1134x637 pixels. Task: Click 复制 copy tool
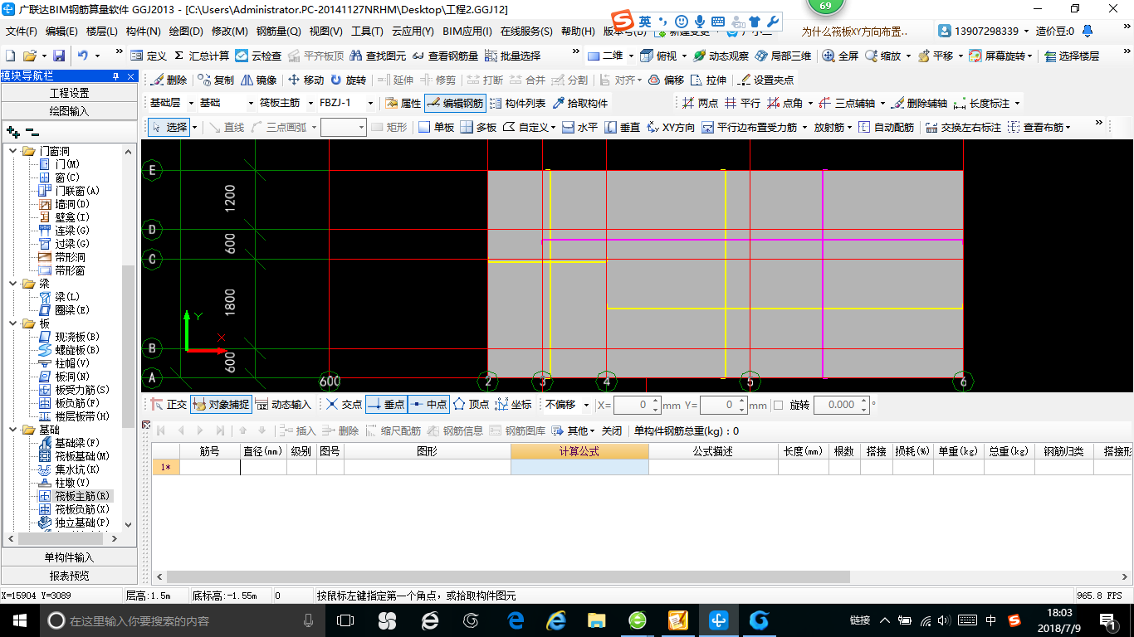(x=217, y=80)
